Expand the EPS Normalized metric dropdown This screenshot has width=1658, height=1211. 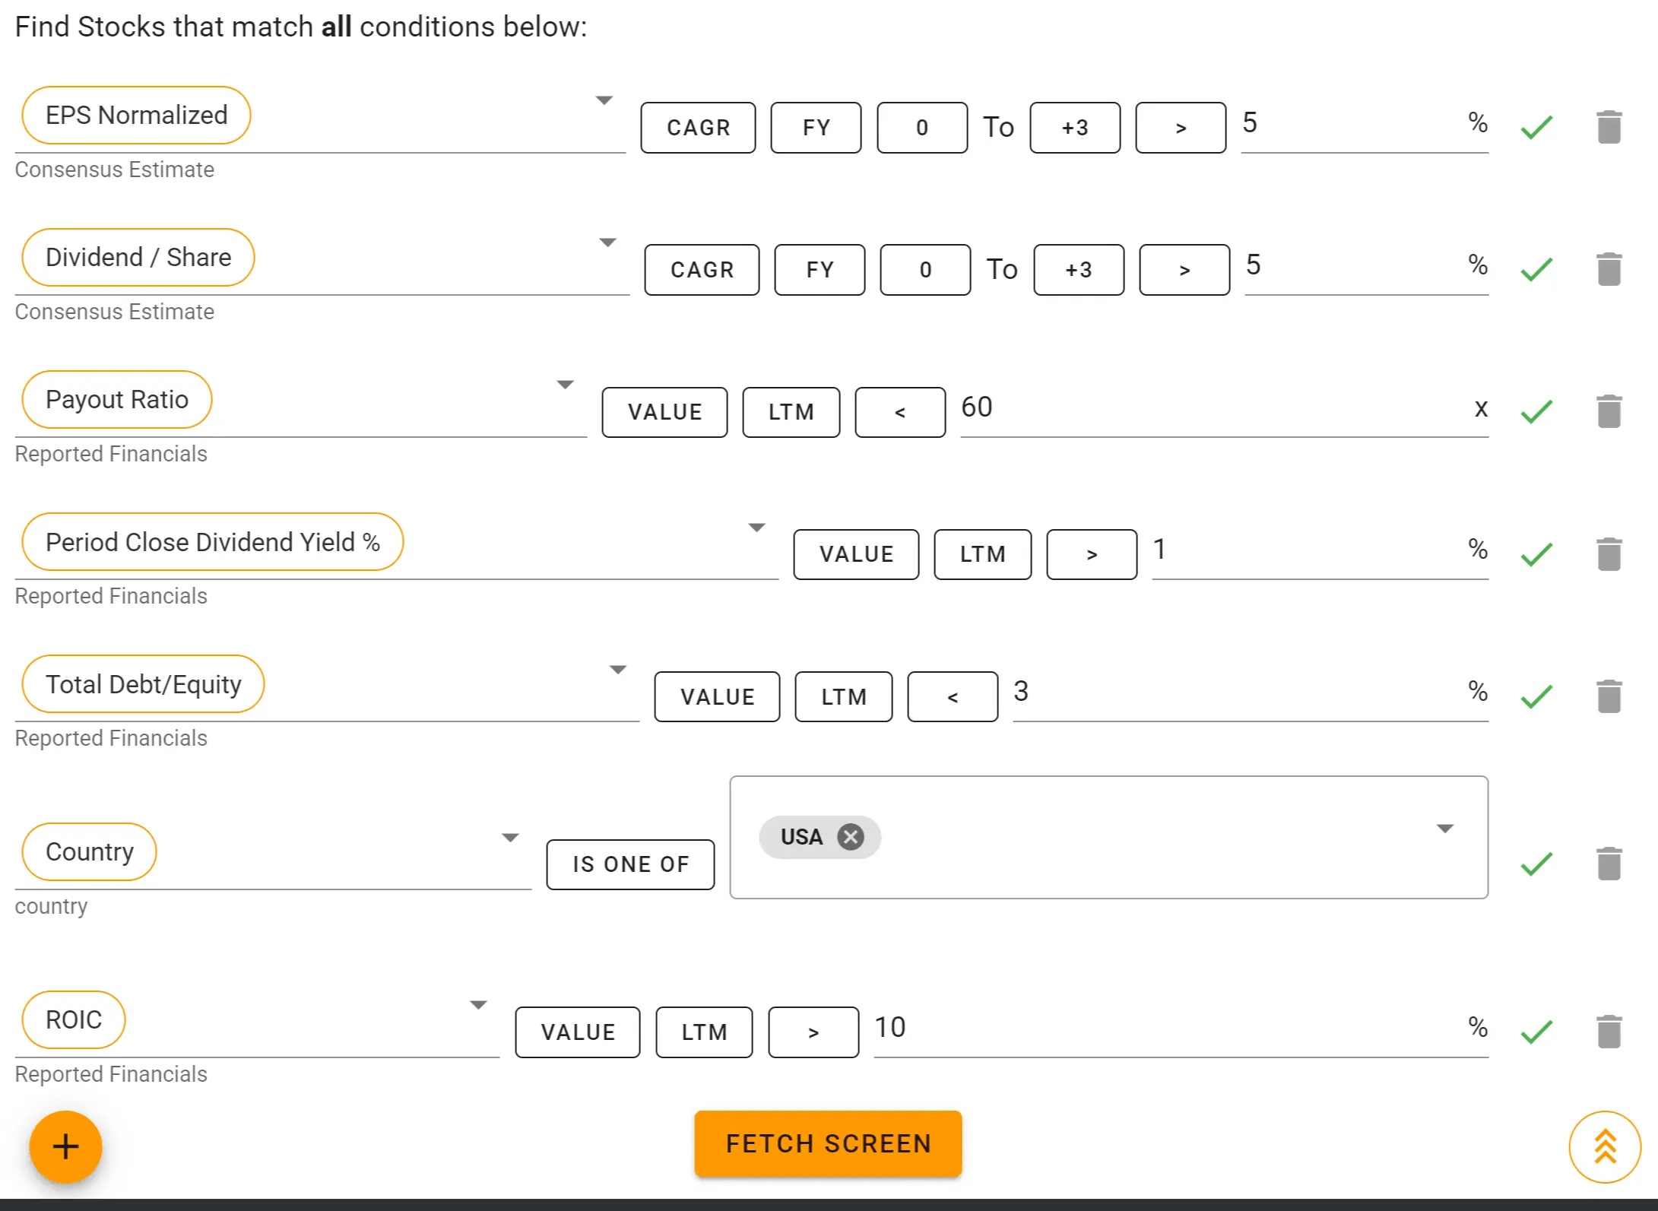click(x=604, y=100)
